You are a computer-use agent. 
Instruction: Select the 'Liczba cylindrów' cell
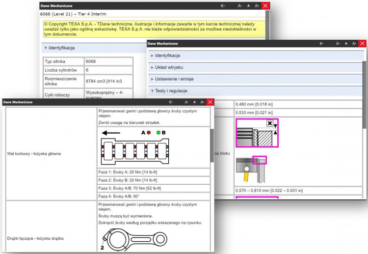pyautogui.click(x=64, y=70)
